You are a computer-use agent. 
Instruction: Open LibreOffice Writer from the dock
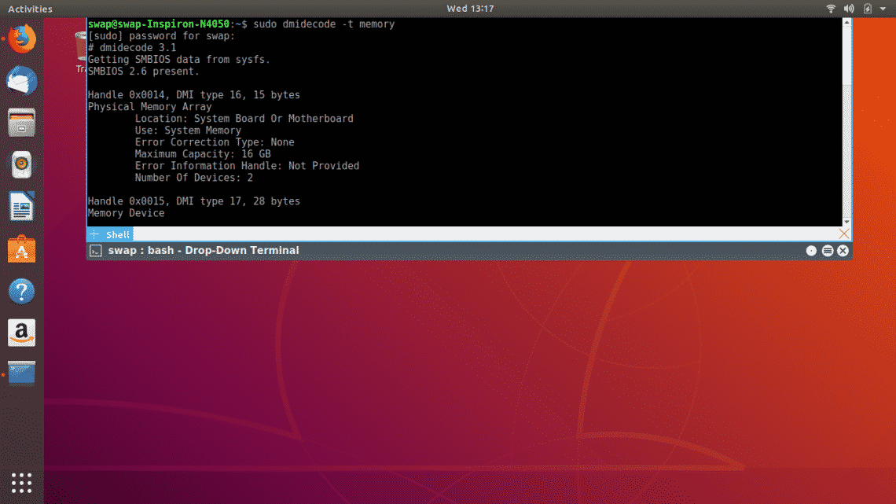pyautogui.click(x=21, y=206)
